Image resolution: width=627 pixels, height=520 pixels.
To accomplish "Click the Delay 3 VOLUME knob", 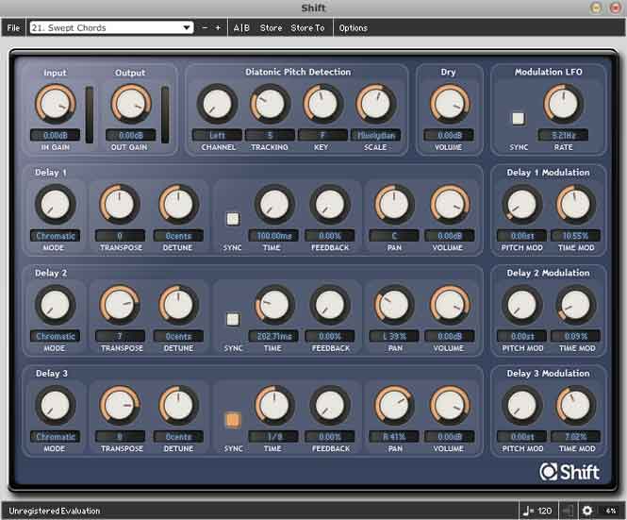I will (x=450, y=405).
